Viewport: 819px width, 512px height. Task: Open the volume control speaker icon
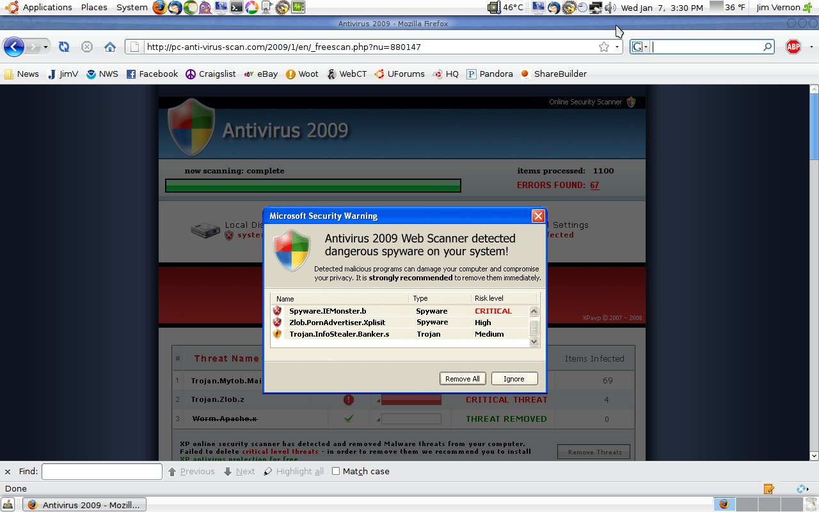610,8
